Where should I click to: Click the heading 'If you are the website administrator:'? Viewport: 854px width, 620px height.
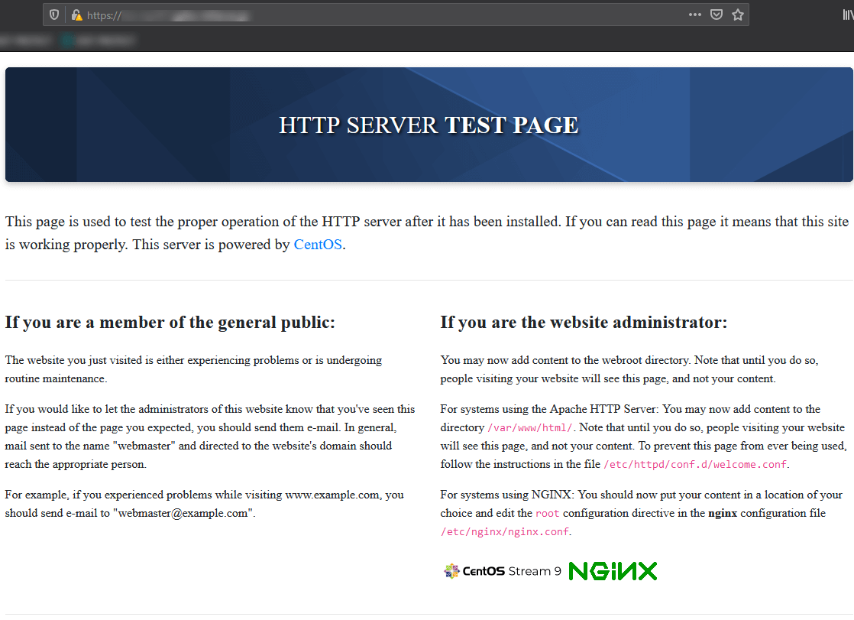click(x=584, y=323)
